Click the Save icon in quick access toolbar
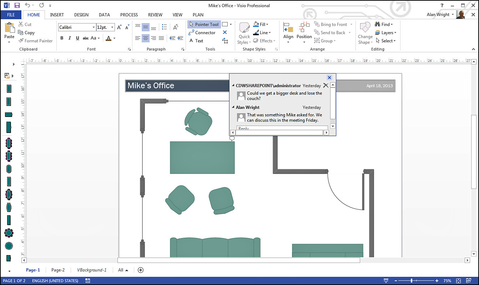This screenshot has width=479, height=285. [x=17, y=5]
